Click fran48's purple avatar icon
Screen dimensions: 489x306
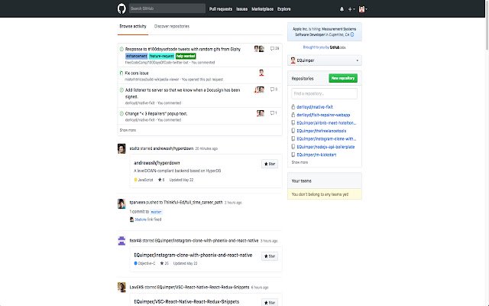[121, 240]
